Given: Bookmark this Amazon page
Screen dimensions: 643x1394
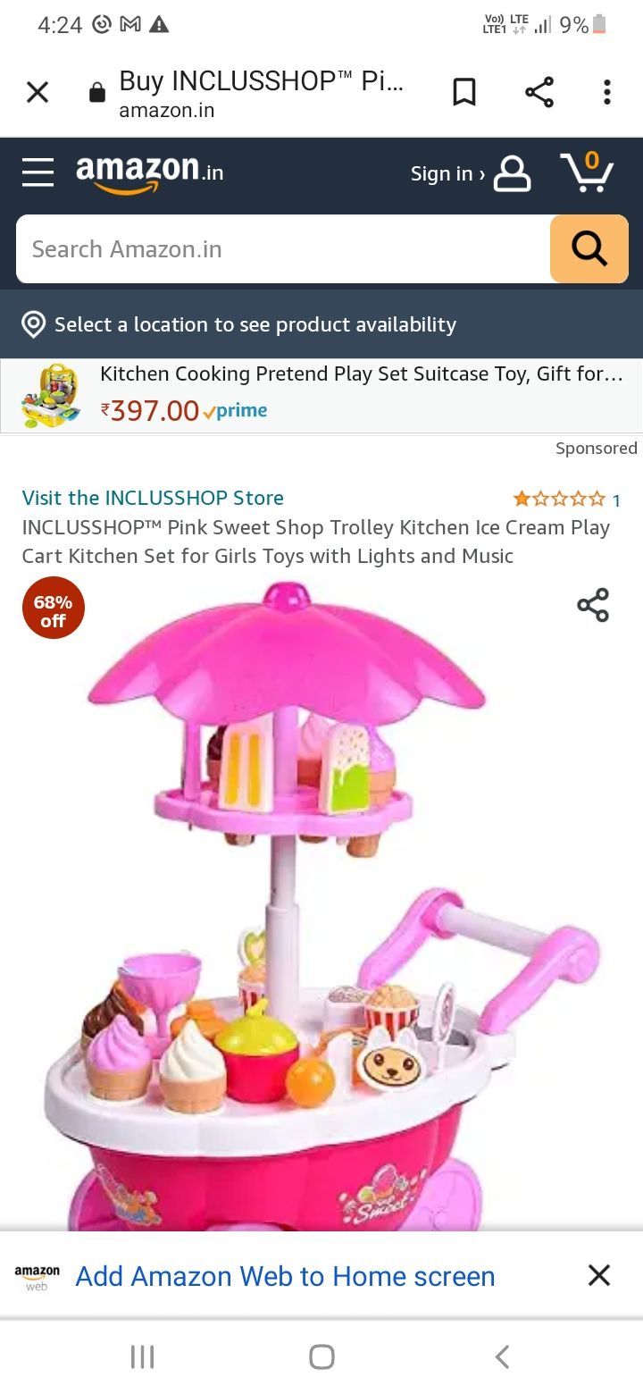Looking at the screenshot, I should coord(464,92).
